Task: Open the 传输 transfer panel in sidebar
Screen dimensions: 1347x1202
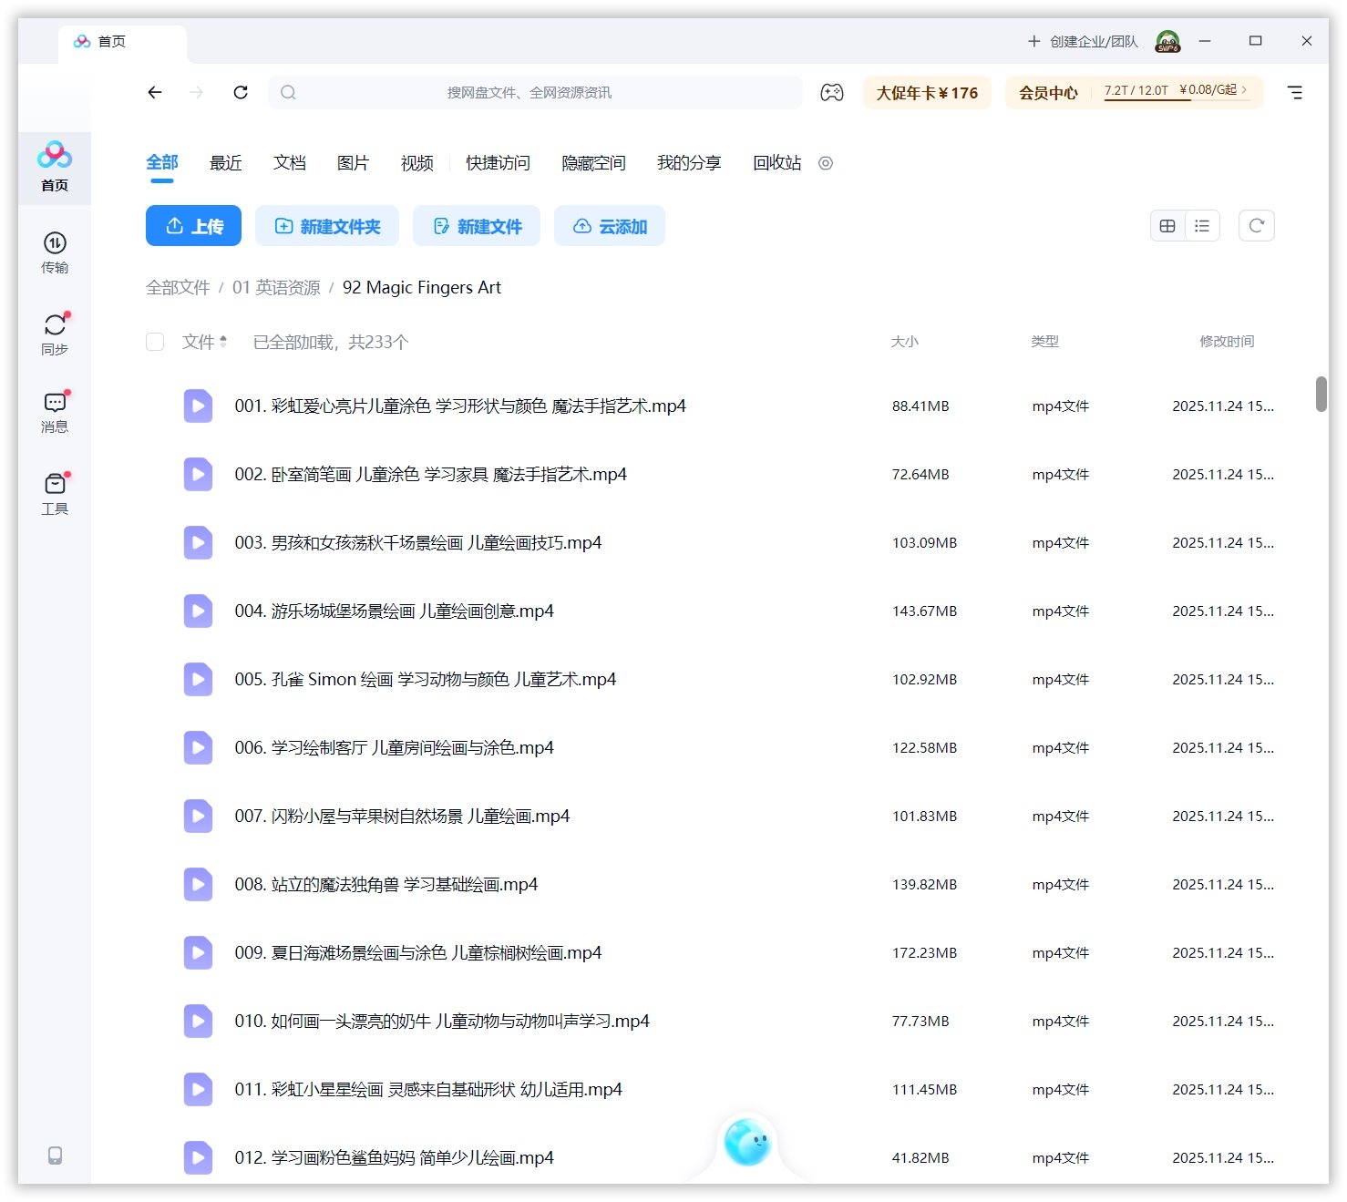Action: coord(55,252)
